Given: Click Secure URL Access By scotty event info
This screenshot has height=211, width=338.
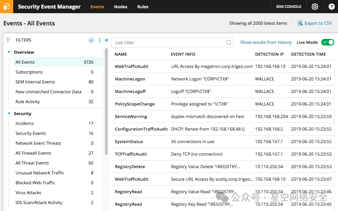Looking at the screenshot, I should pos(212,179).
